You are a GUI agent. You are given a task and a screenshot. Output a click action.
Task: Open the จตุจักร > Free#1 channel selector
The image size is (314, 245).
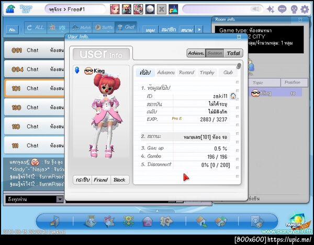click(75, 9)
